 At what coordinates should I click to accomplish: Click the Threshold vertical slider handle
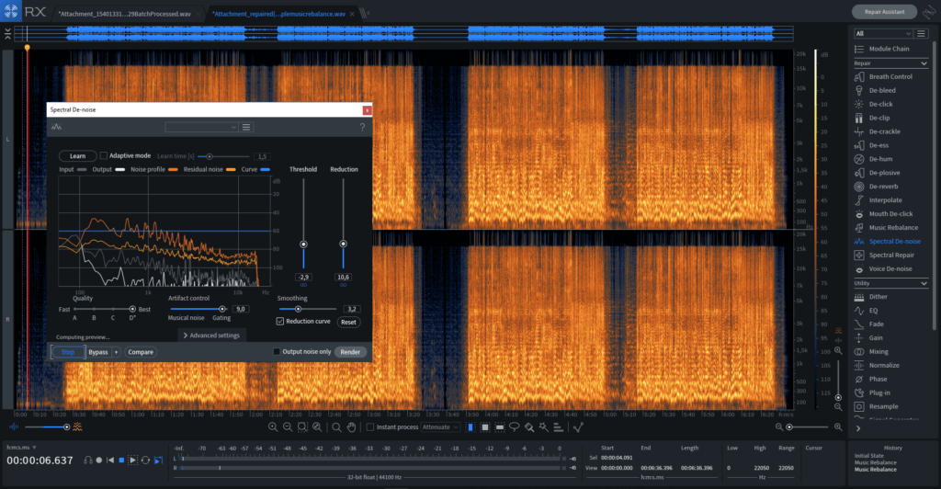(303, 244)
